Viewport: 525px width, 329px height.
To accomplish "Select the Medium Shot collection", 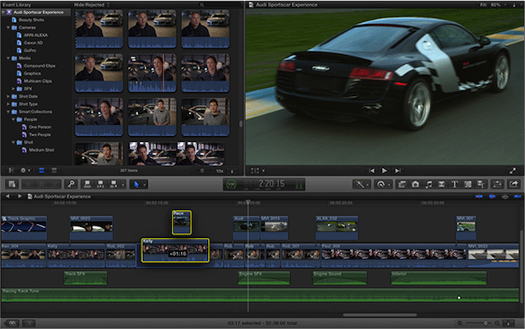I will tap(41, 150).
